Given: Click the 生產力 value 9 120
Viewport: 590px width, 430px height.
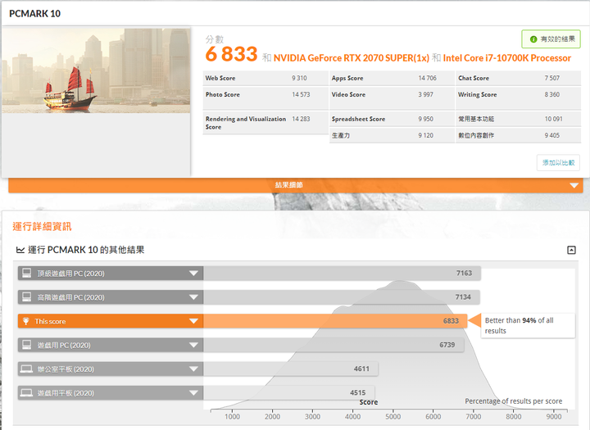Looking at the screenshot, I should tap(425, 135).
